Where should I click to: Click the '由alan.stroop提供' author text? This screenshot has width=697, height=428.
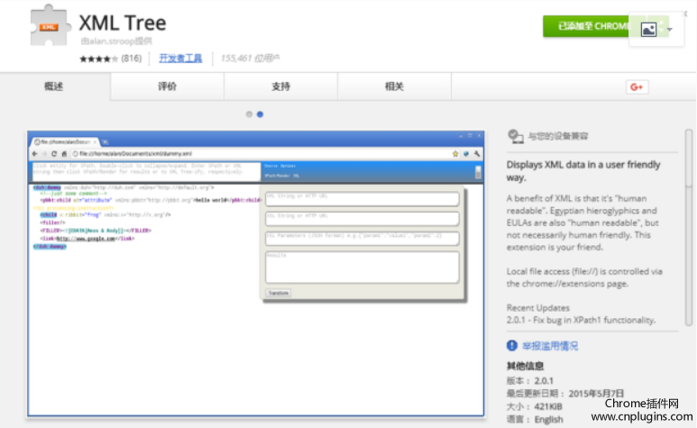[x=116, y=41]
